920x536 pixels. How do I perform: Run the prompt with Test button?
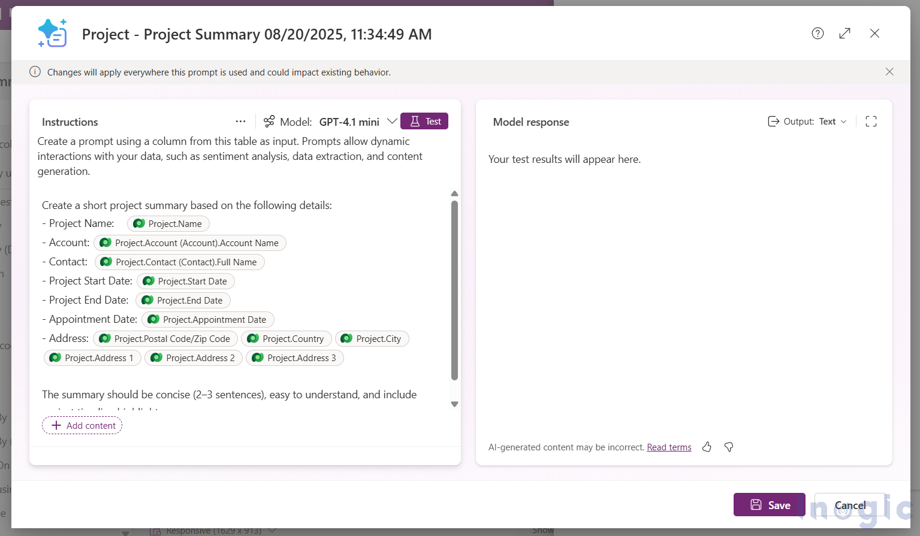click(424, 122)
